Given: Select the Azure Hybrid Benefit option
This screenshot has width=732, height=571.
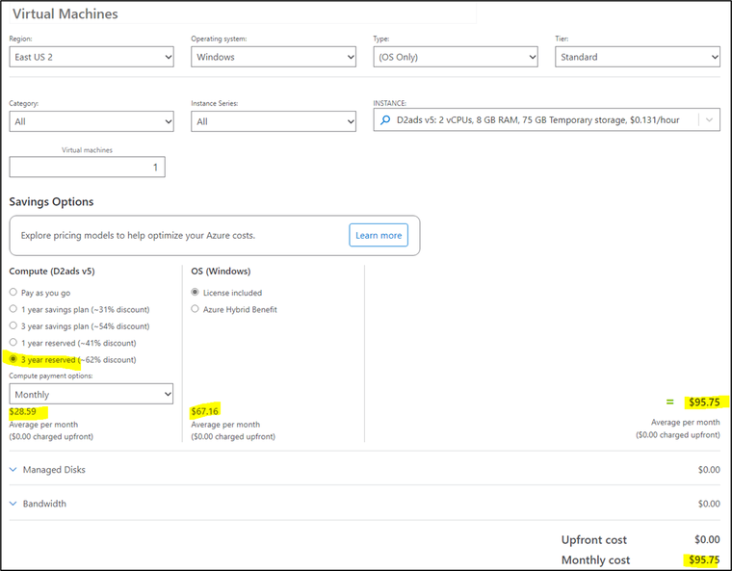Looking at the screenshot, I should [x=196, y=309].
